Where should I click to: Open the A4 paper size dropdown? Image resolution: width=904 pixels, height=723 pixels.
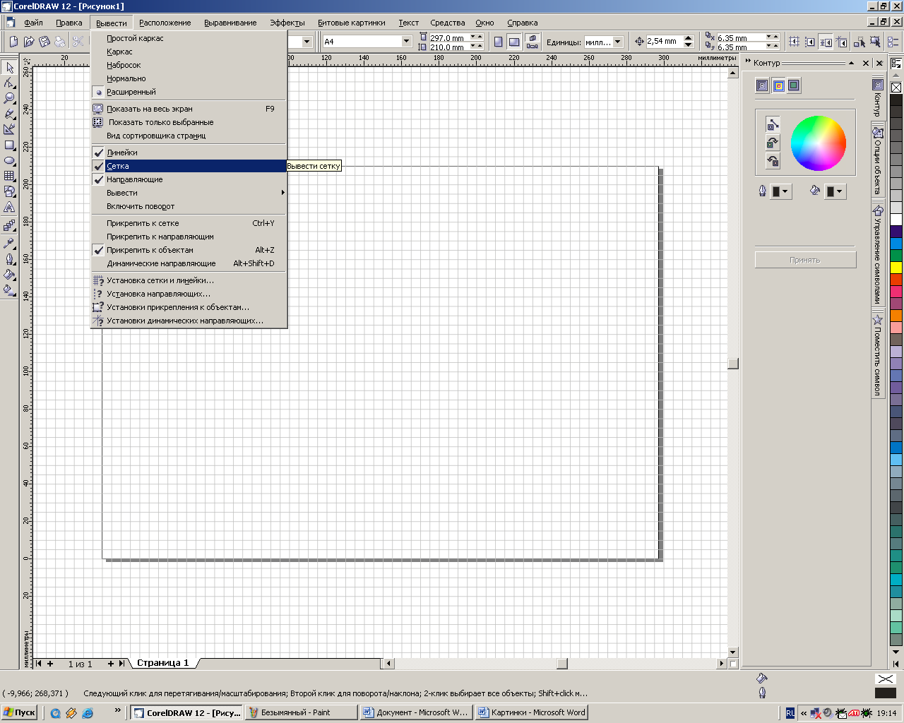(406, 42)
